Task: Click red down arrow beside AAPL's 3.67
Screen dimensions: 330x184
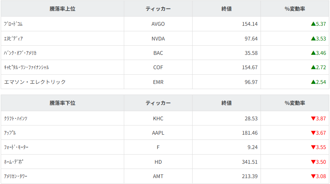Action: pos(313,133)
